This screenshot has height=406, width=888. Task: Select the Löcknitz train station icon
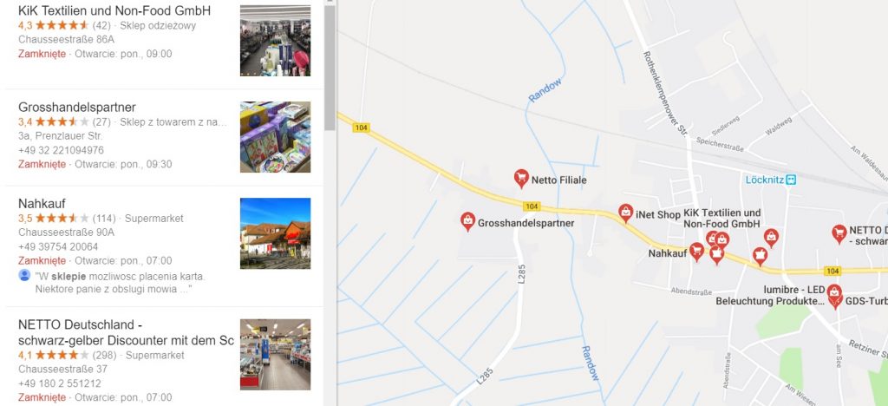[x=791, y=180]
